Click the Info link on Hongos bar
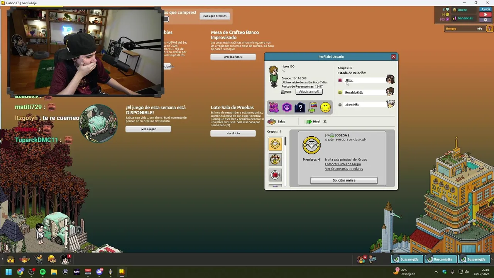 (x=479, y=29)
